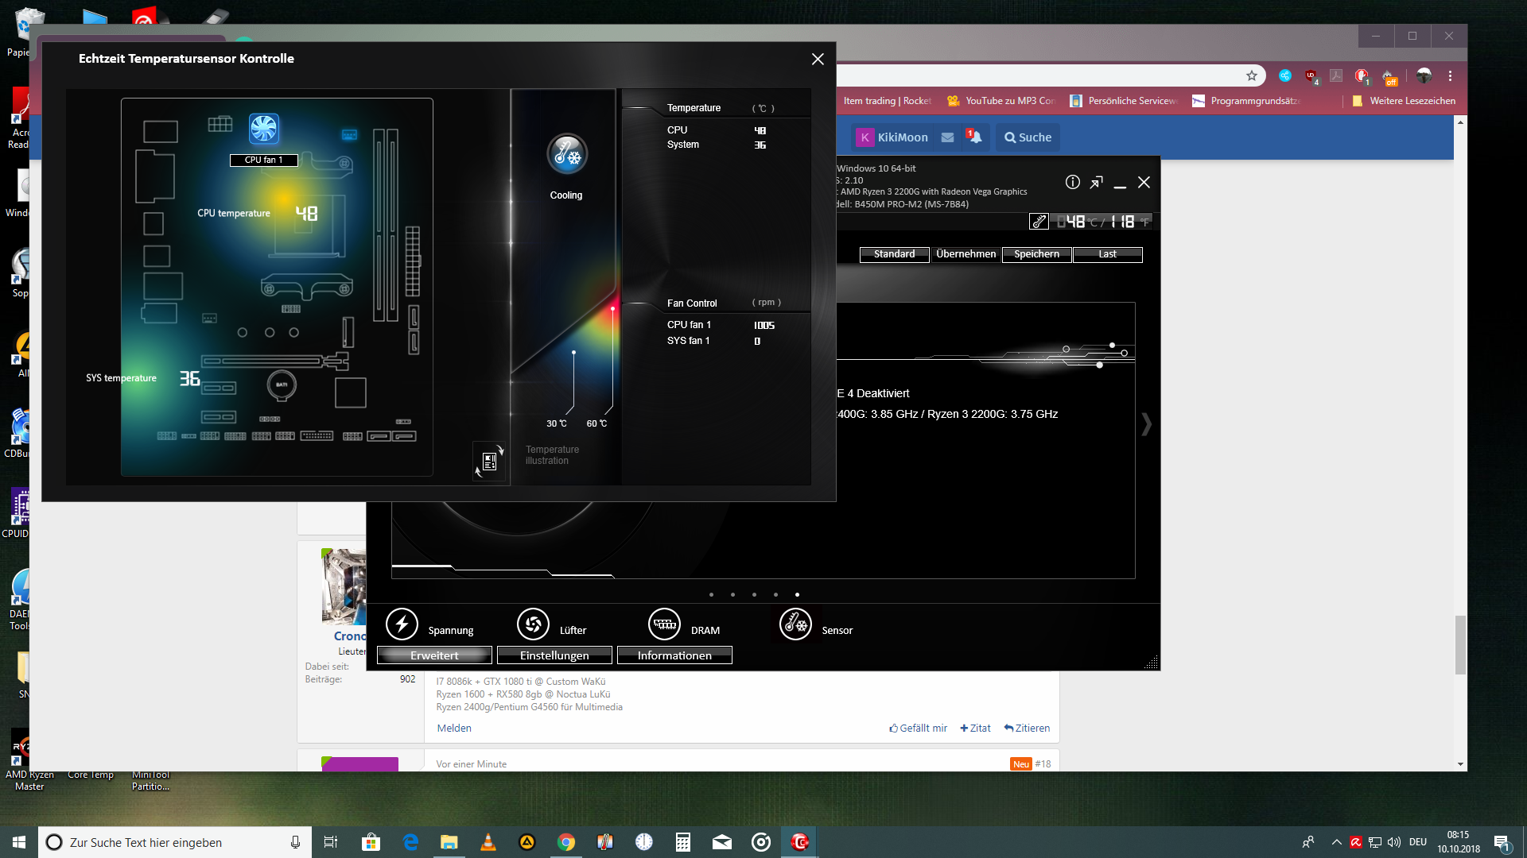Toggle the bookmark star in the address bar
This screenshot has height=858, width=1527.
point(1252,75)
